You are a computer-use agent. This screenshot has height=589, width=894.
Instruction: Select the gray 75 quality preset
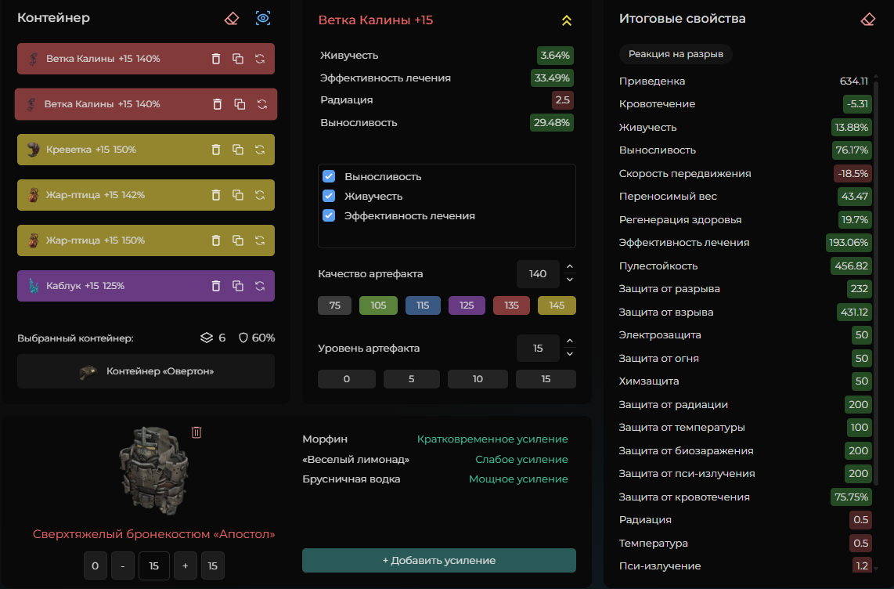tap(335, 305)
